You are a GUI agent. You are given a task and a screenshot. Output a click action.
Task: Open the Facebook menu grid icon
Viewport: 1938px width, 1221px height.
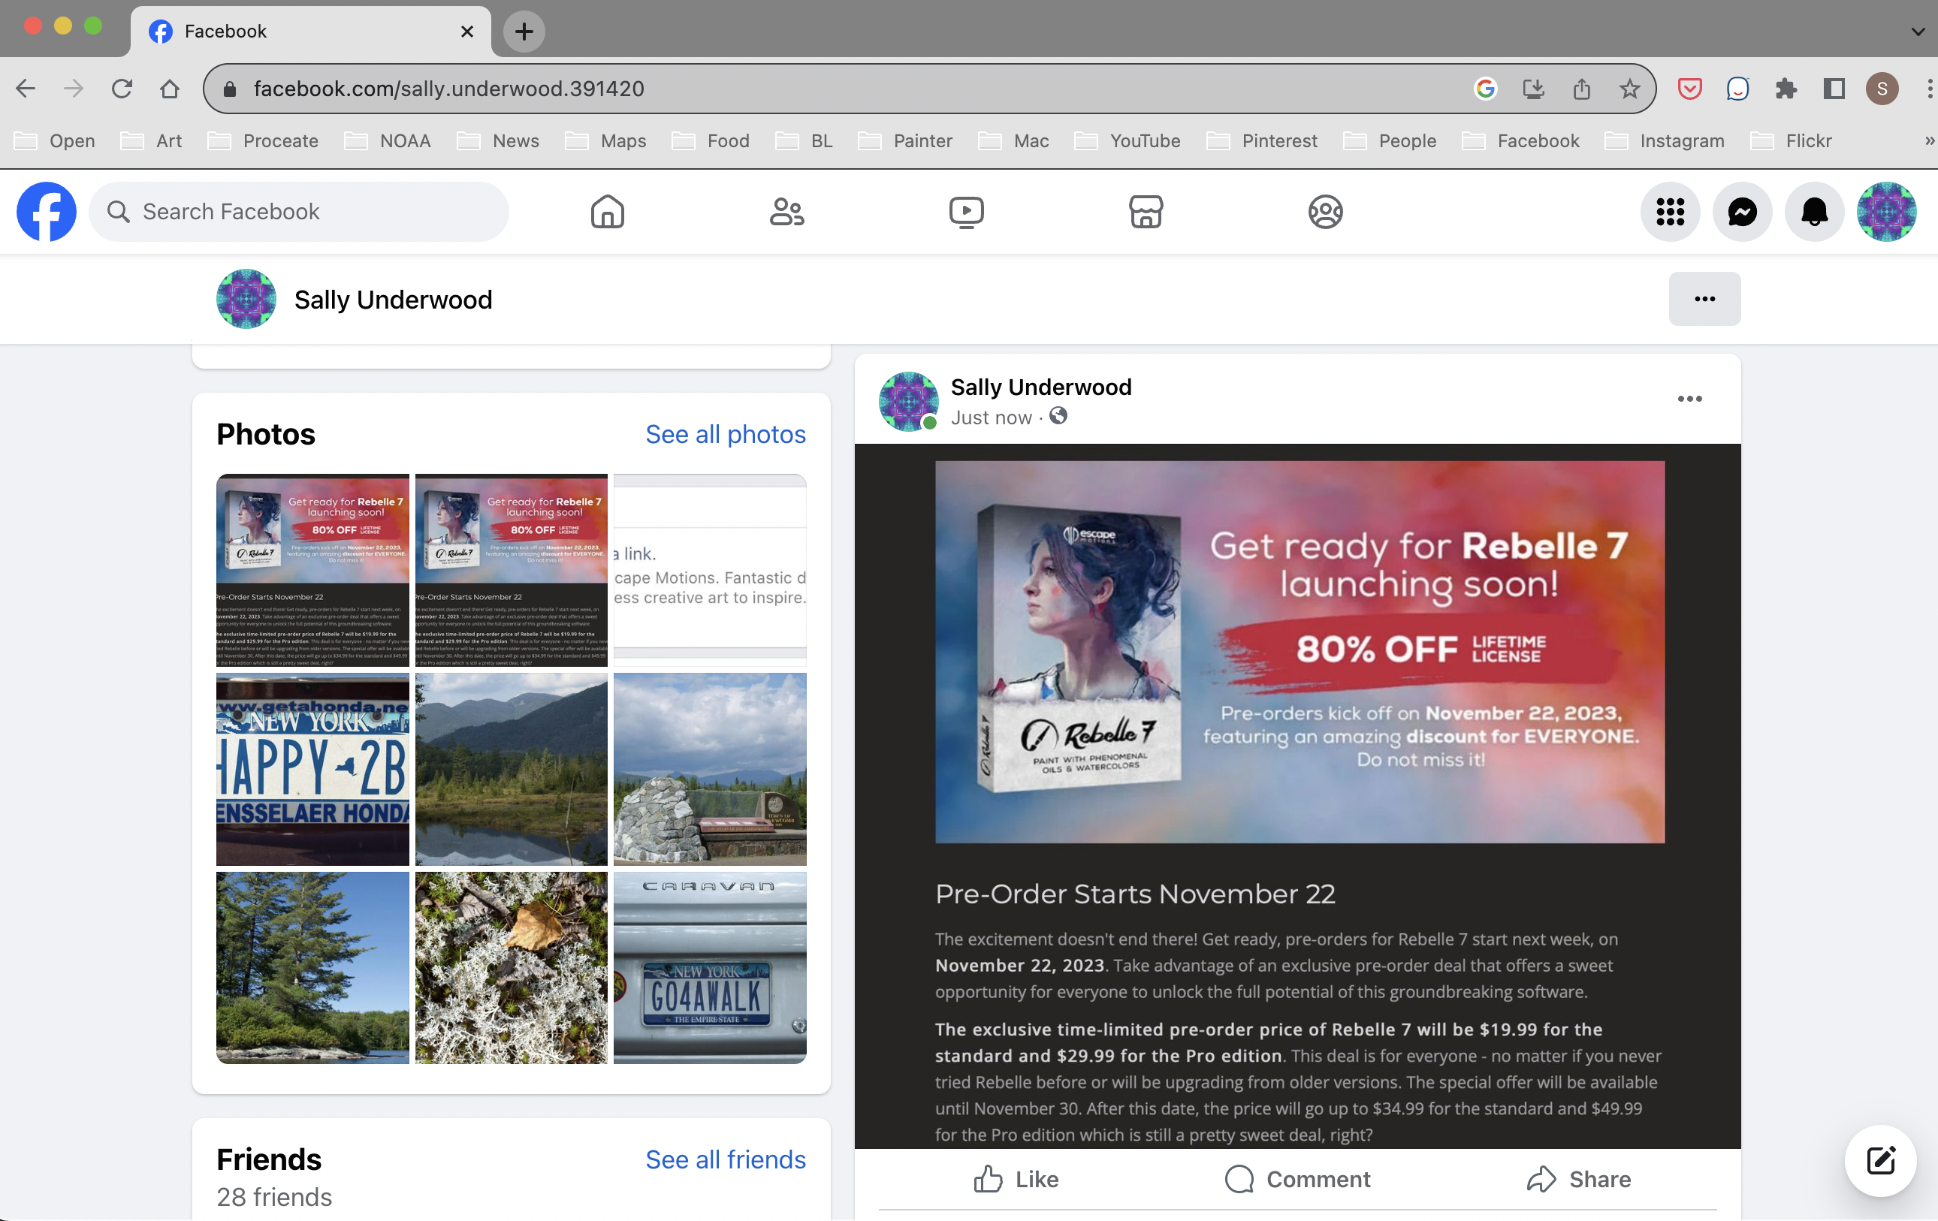(x=1670, y=212)
